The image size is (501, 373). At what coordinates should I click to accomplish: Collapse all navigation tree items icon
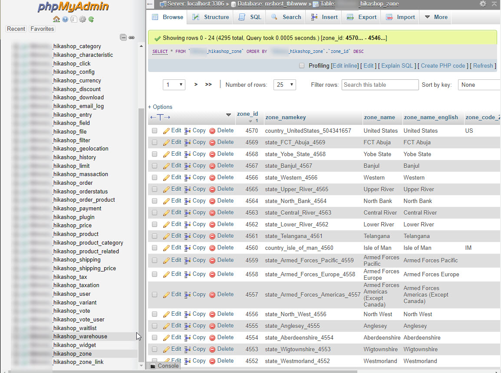pos(123,37)
